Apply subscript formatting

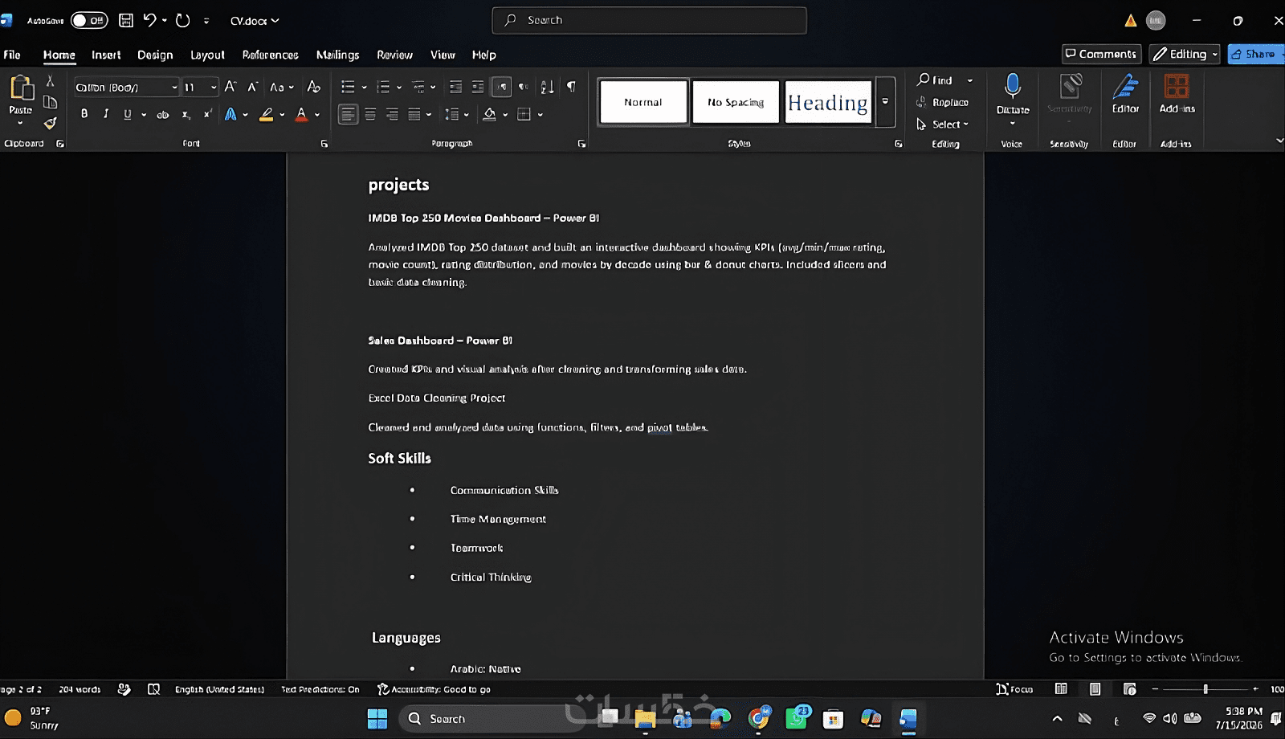[x=186, y=115]
